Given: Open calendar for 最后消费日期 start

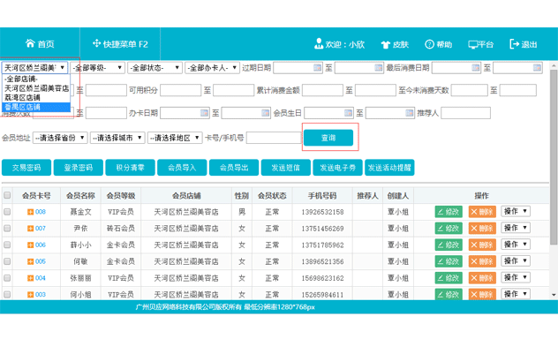Looking at the screenshot, I should (x=475, y=68).
